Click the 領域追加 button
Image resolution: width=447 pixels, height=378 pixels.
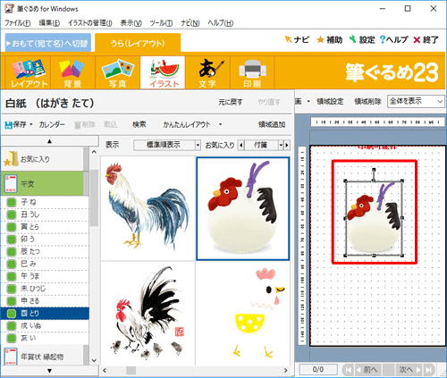(x=272, y=124)
